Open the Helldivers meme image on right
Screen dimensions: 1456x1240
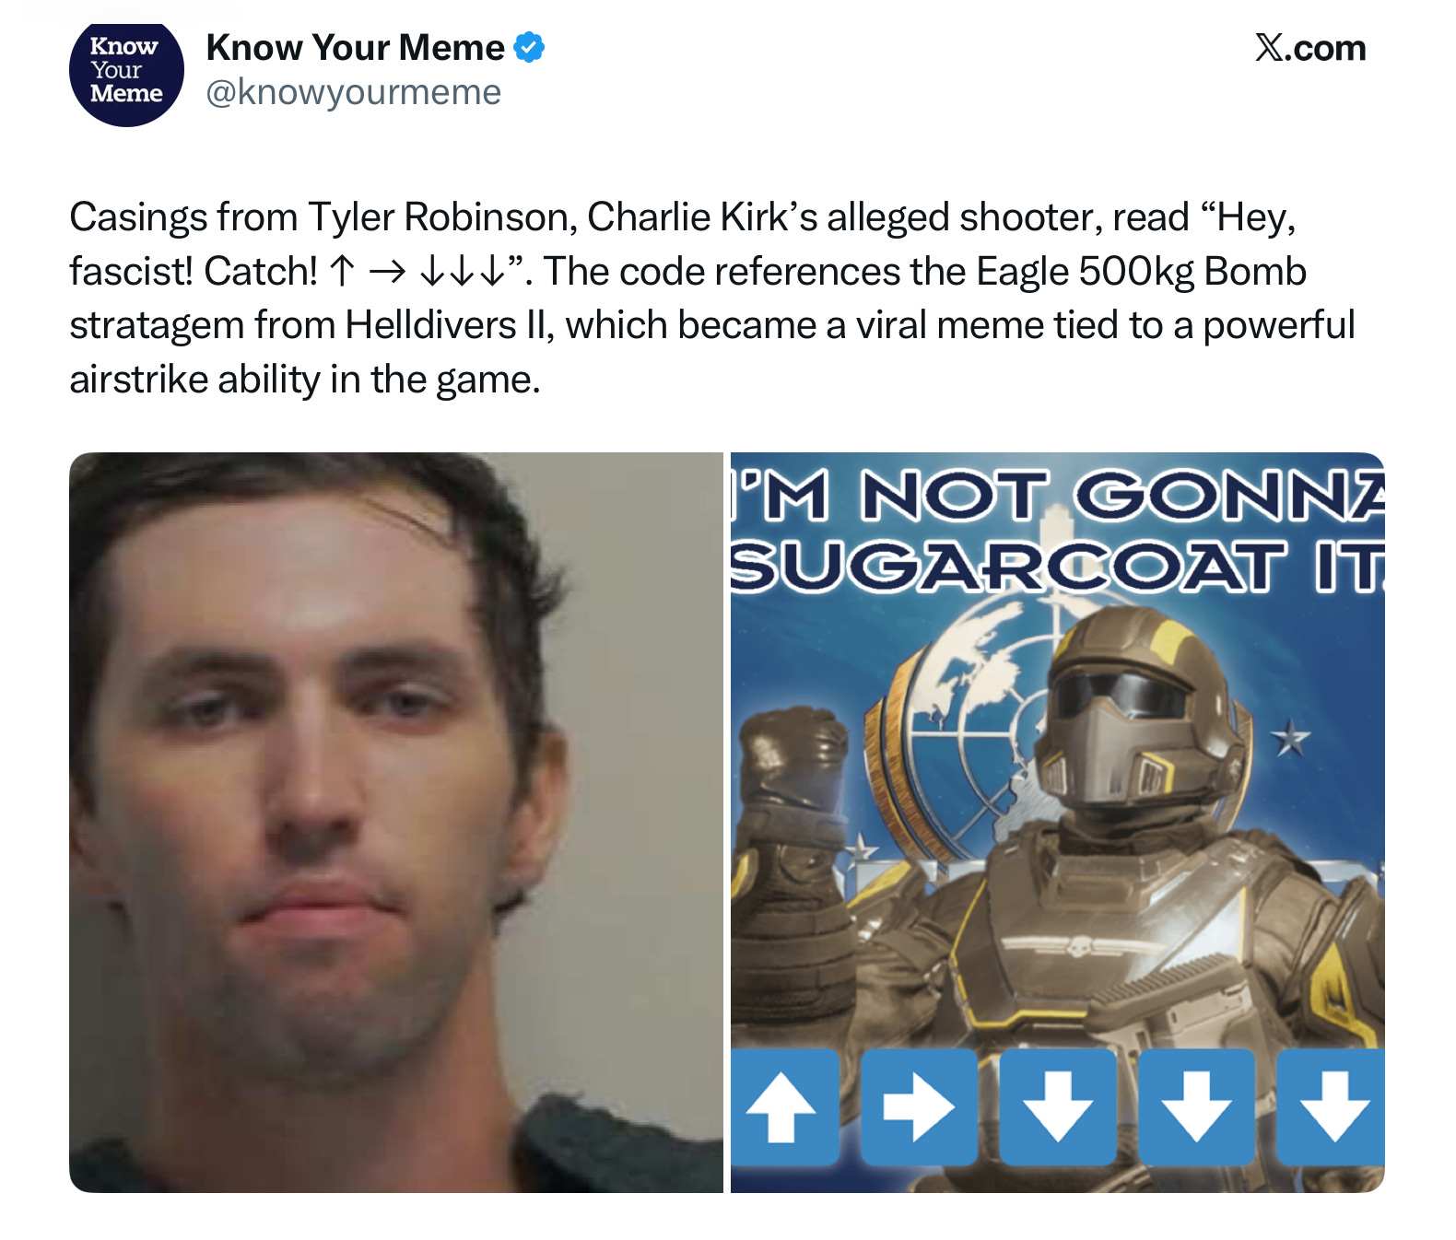tap(1058, 822)
